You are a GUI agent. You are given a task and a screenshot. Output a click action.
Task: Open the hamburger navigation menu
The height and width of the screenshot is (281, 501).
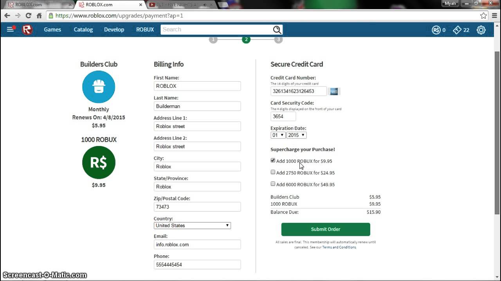[x=10, y=29]
